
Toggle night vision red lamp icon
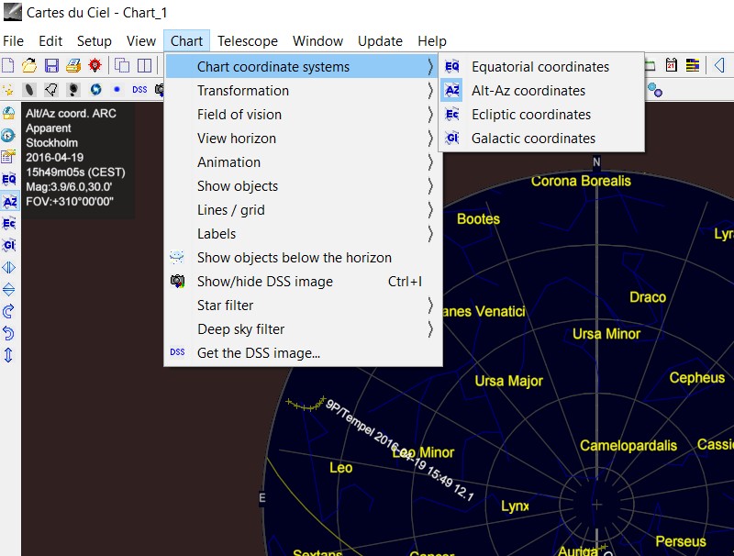pyautogui.click(x=95, y=65)
